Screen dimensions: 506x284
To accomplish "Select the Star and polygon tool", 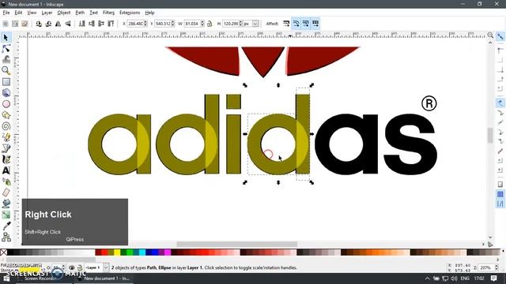I will (6, 115).
